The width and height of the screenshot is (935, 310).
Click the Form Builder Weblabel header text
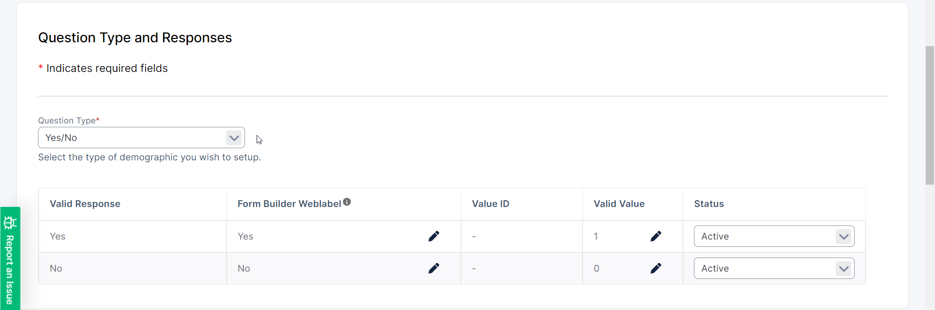tap(289, 204)
